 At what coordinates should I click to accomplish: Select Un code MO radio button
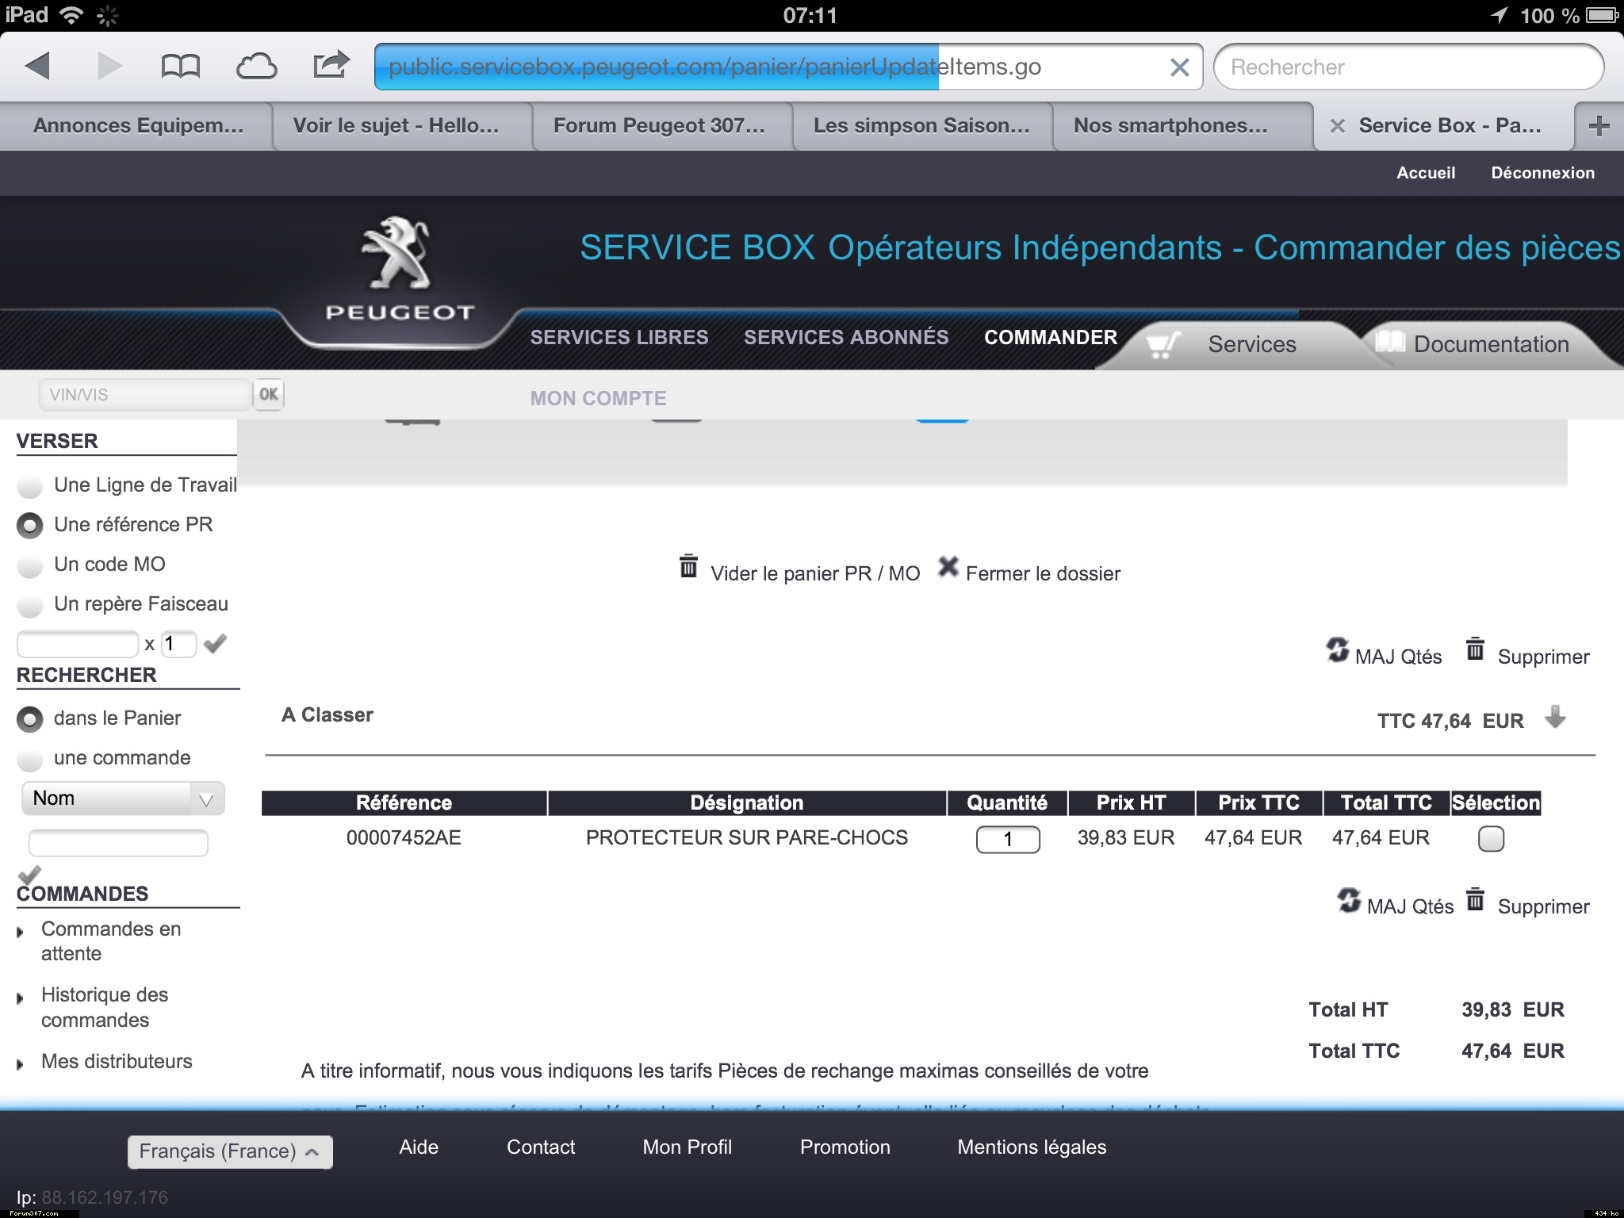[x=29, y=565]
